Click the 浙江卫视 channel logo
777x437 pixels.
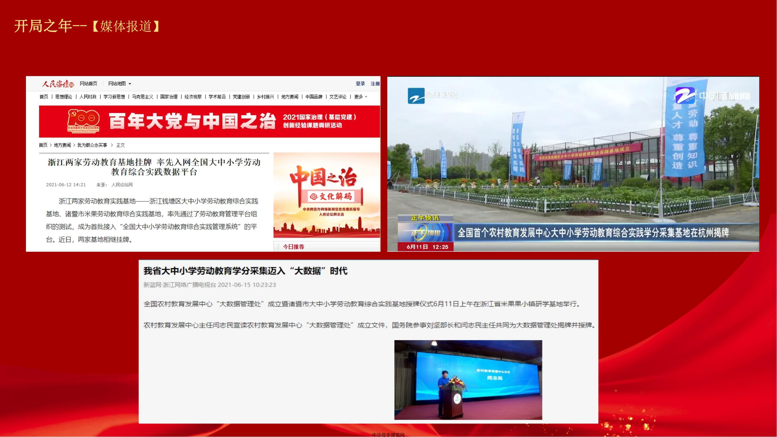[x=433, y=96]
